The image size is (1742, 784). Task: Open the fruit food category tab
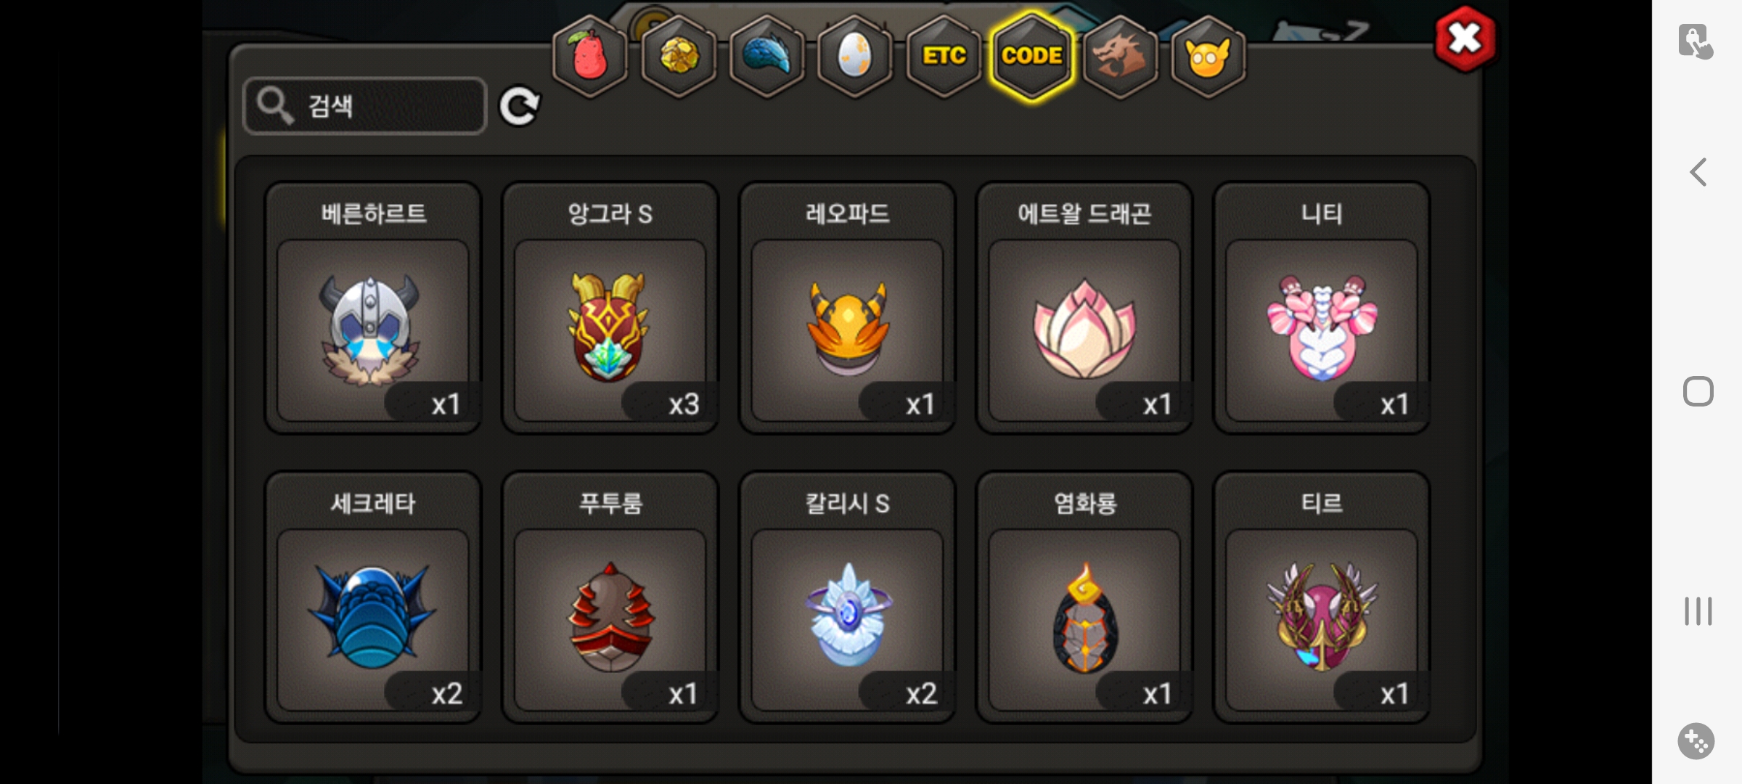pyautogui.click(x=591, y=56)
